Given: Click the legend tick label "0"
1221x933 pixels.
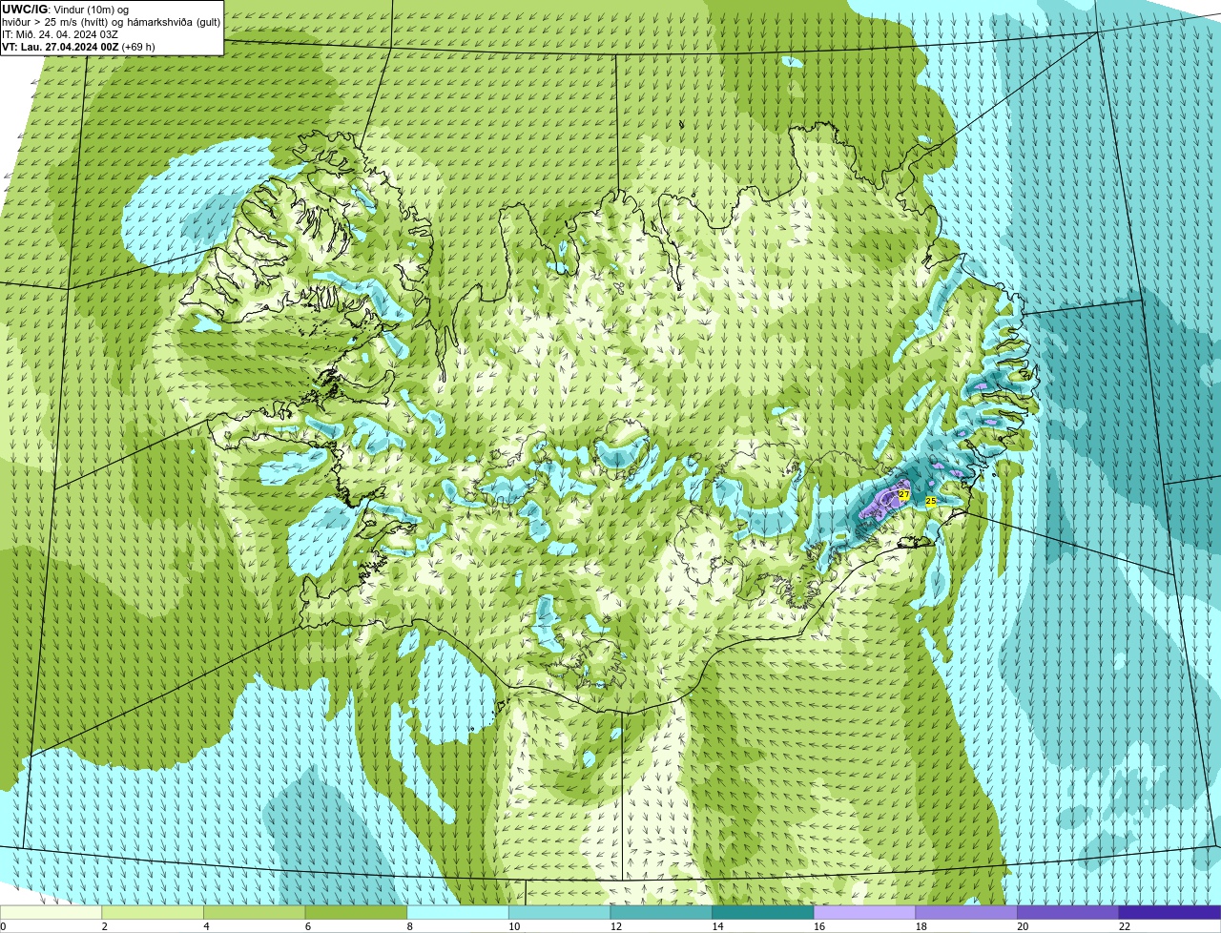Looking at the screenshot, I should click(x=3, y=926).
